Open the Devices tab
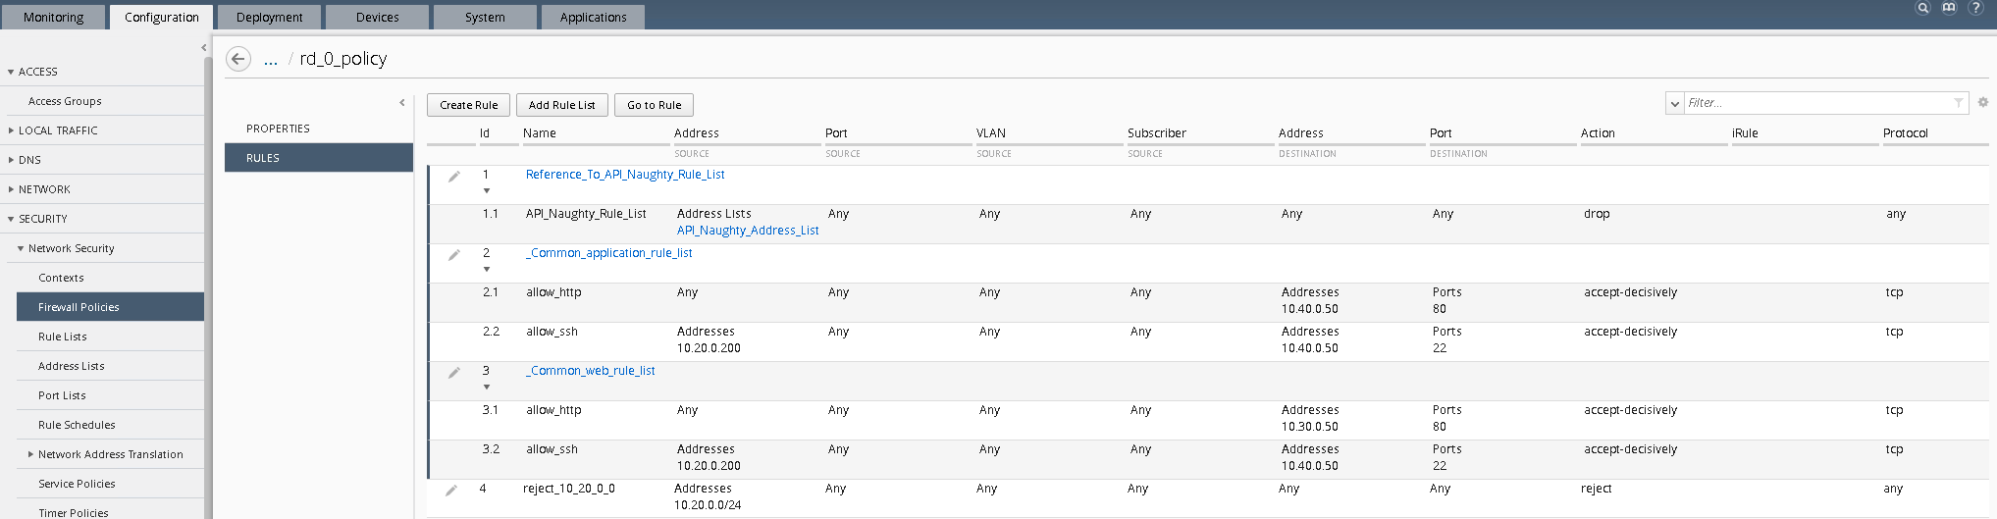 tap(377, 17)
